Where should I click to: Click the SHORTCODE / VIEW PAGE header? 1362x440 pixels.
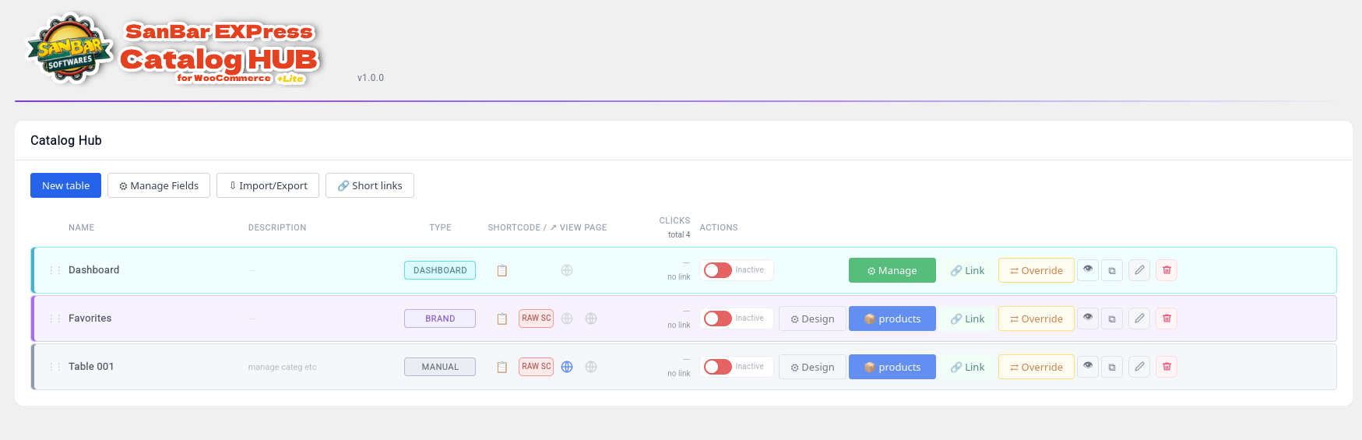(547, 227)
